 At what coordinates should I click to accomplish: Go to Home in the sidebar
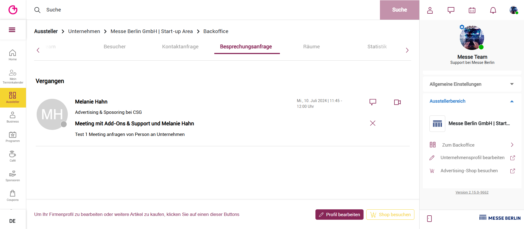tap(13, 55)
